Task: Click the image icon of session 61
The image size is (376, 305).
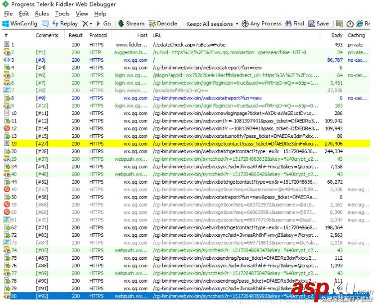Action: [x=6, y=219]
